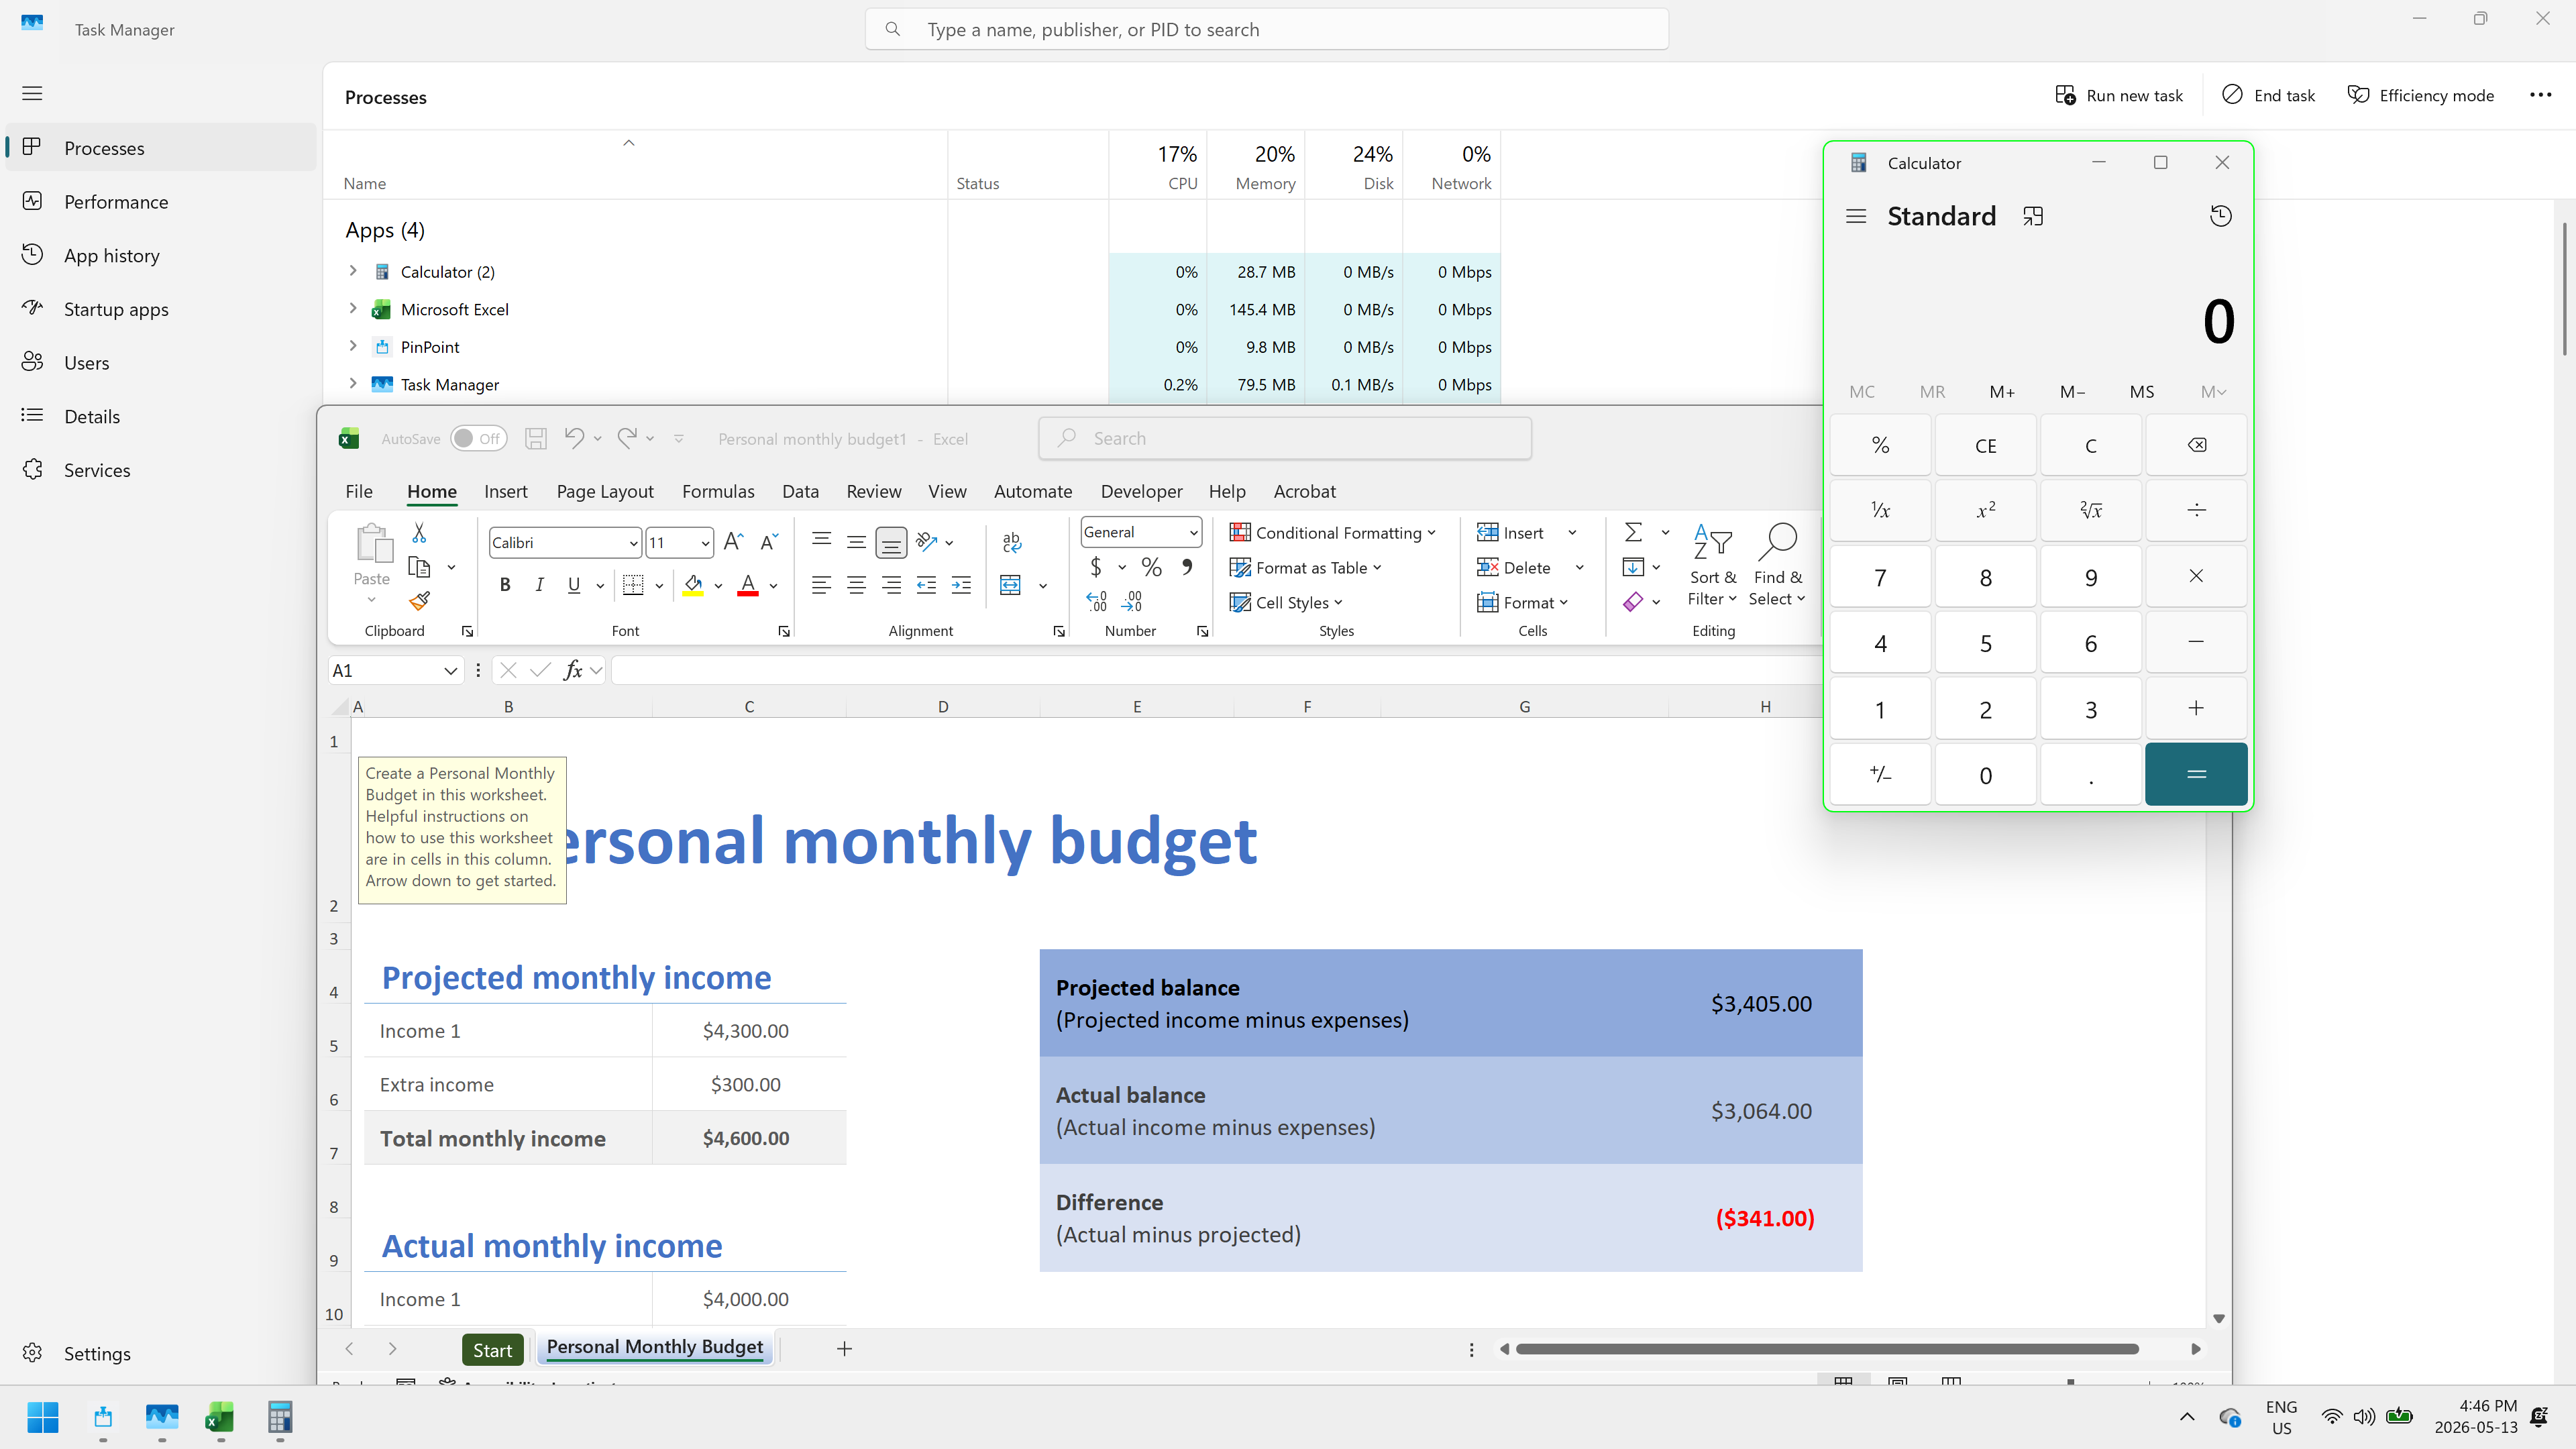Image resolution: width=2576 pixels, height=1449 pixels.
Task: Open Startup apps in Task Manager sidebar
Action: point(160,309)
